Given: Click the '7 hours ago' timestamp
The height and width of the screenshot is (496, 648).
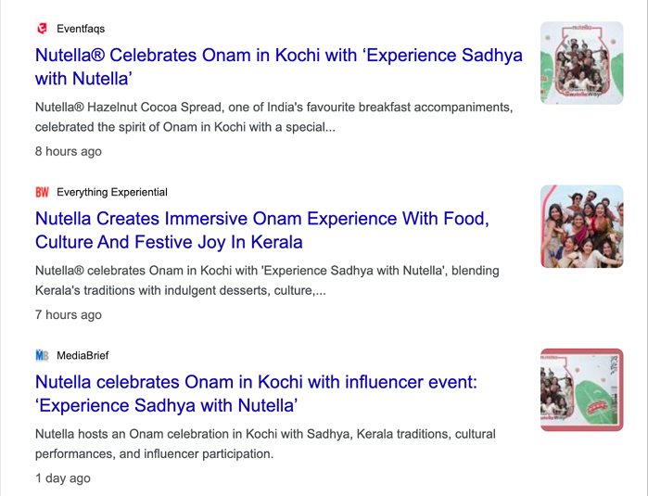Looking at the screenshot, I should click(69, 314).
